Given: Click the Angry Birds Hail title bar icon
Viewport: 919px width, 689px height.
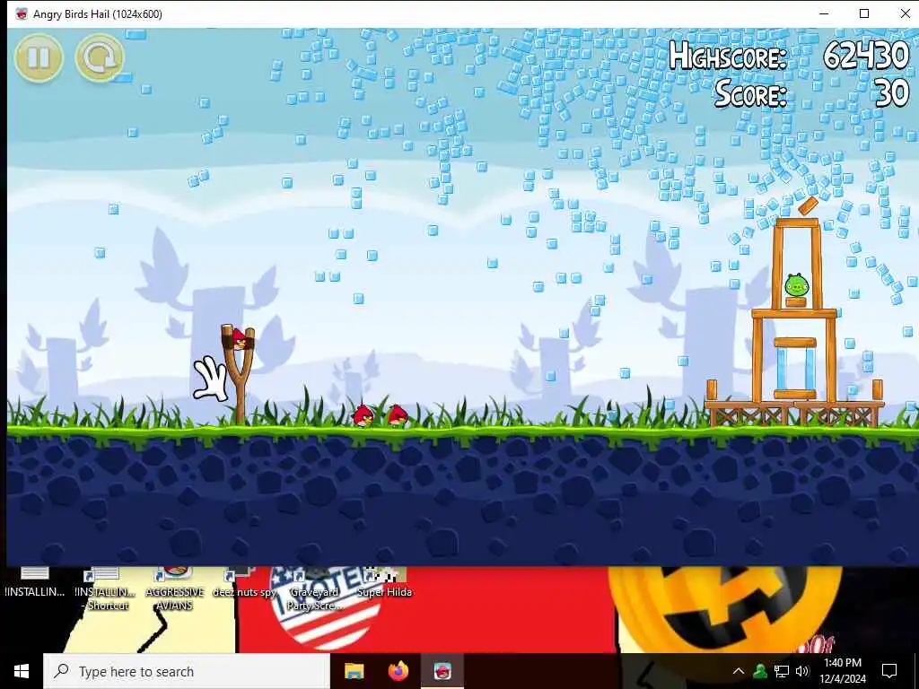Looking at the screenshot, I should [x=22, y=13].
